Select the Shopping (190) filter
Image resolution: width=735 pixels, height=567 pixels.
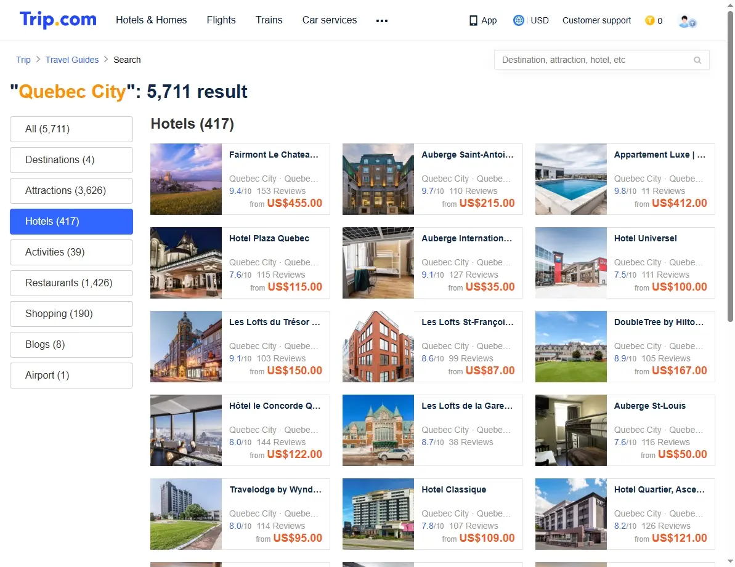tap(71, 314)
